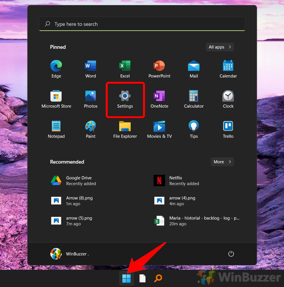
Task: Open the Calendar app
Action: [228, 69]
